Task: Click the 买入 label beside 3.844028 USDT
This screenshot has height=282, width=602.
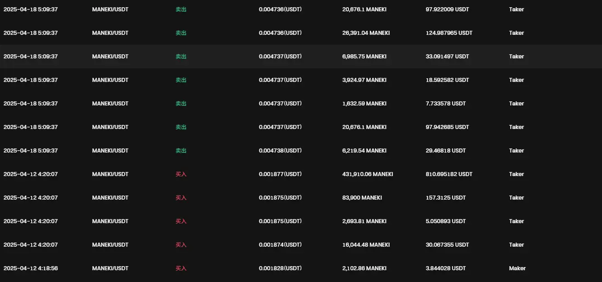Action: tap(181, 268)
